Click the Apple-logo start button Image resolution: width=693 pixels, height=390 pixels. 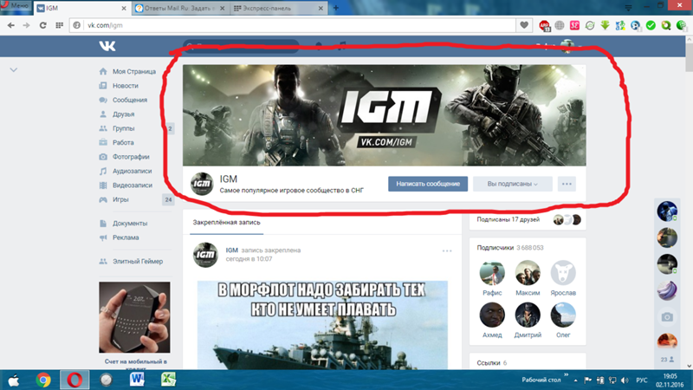click(14, 380)
